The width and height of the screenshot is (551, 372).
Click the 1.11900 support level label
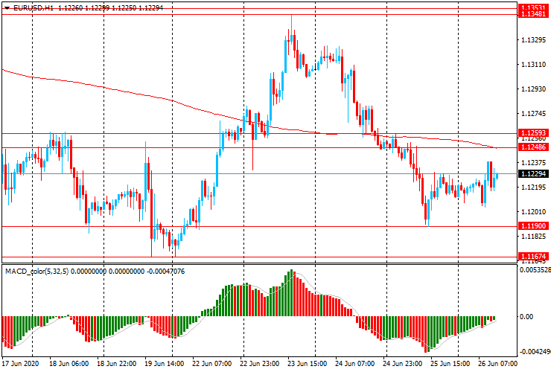click(x=533, y=226)
